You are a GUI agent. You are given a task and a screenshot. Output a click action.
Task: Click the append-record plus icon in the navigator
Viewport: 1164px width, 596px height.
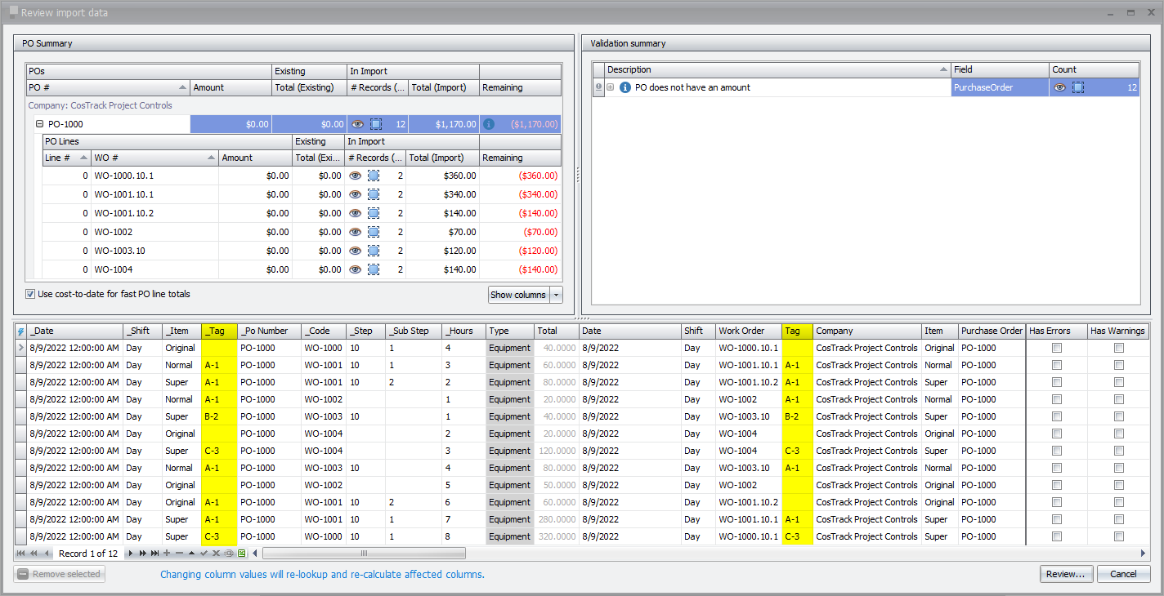click(167, 554)
